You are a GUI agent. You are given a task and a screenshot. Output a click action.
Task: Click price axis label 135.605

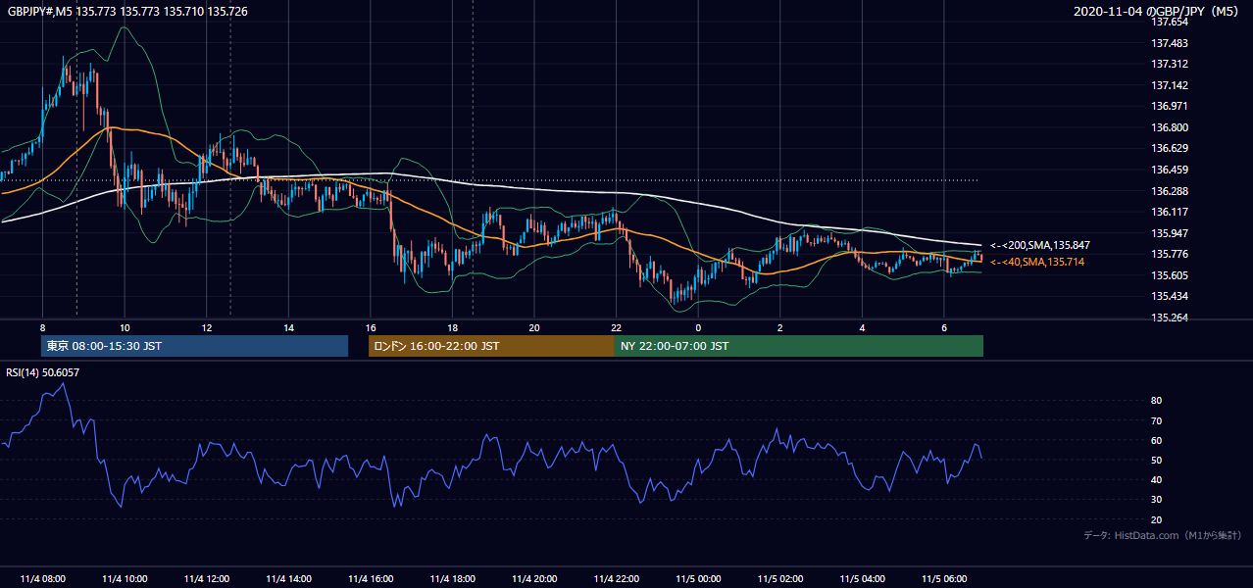pos(1169,275)
